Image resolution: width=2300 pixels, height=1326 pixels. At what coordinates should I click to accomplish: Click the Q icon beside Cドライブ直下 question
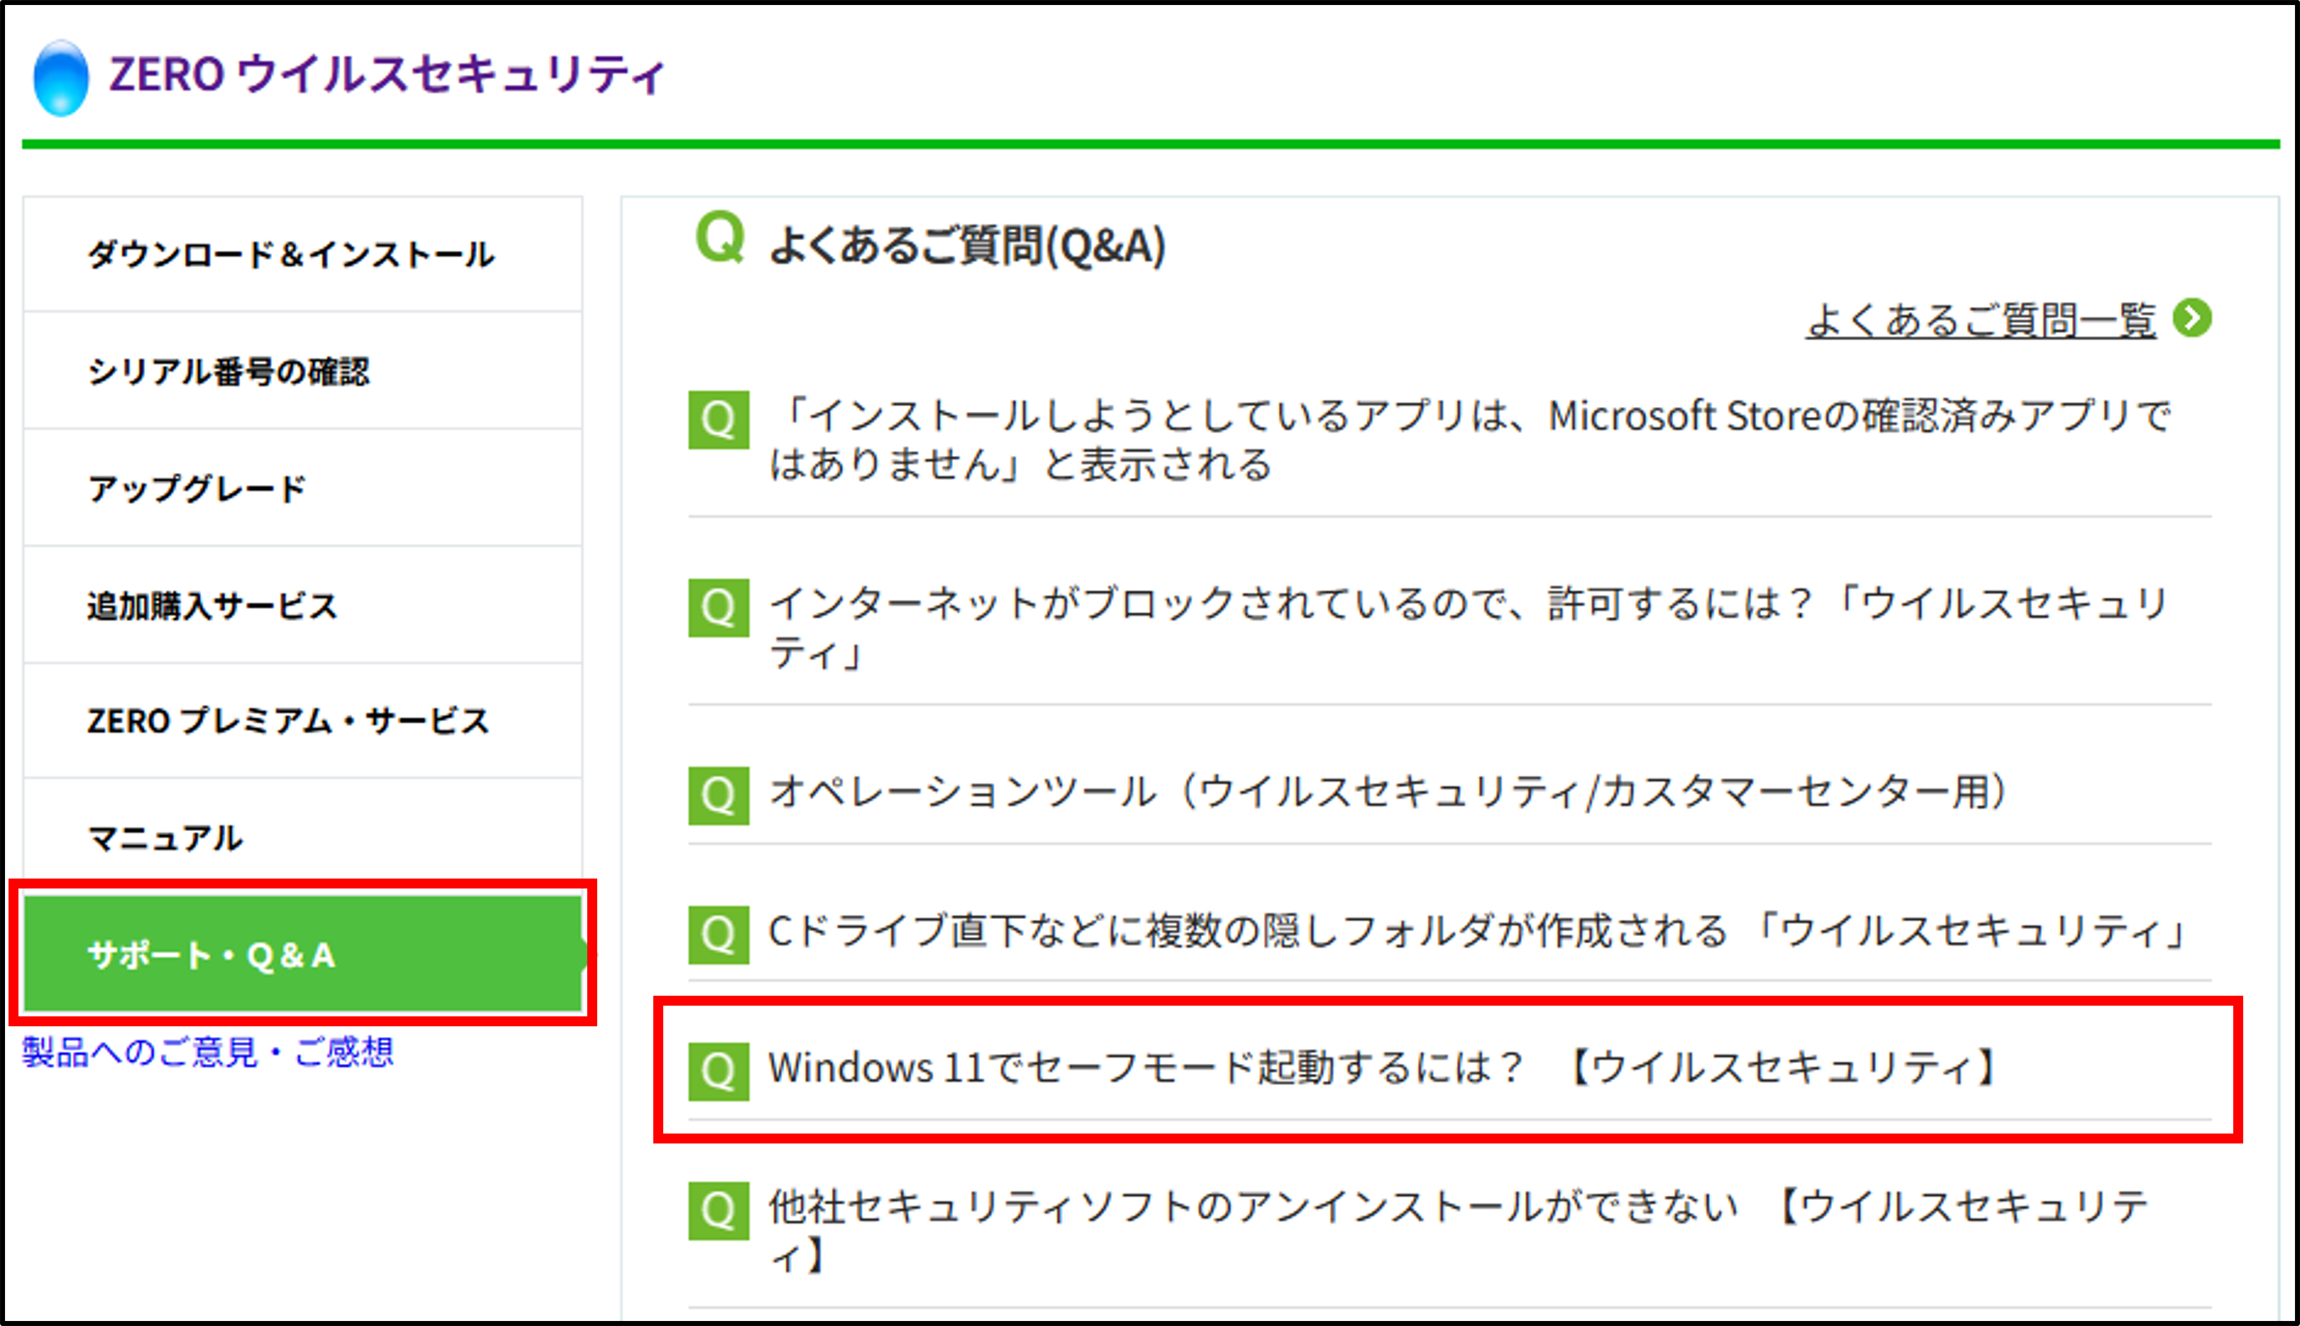click(x=719, y=935)
